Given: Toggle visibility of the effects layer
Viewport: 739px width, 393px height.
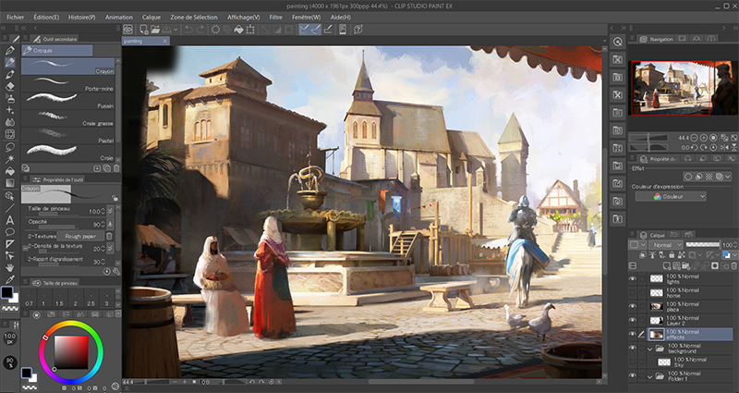Looking at the screenshot, I should (x=633, y=334).
